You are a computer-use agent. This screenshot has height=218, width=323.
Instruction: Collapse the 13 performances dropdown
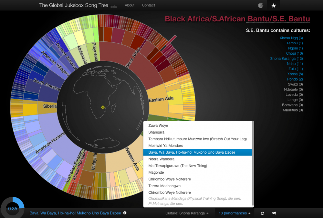234,213
